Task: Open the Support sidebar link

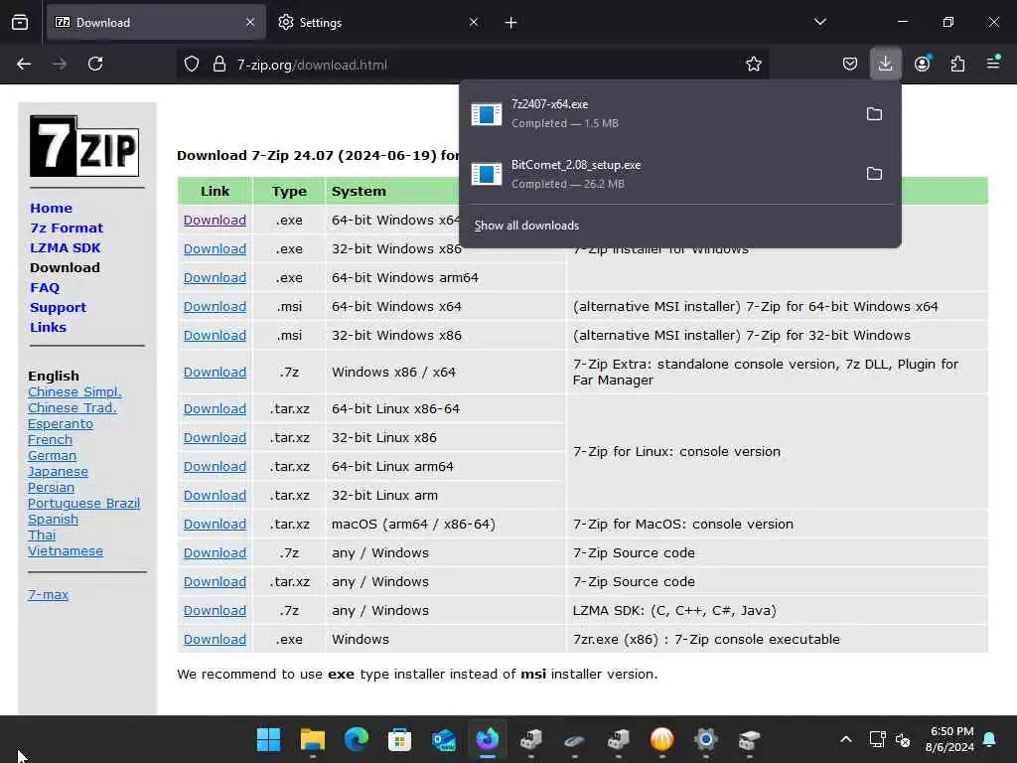Action: pos(58,308)
